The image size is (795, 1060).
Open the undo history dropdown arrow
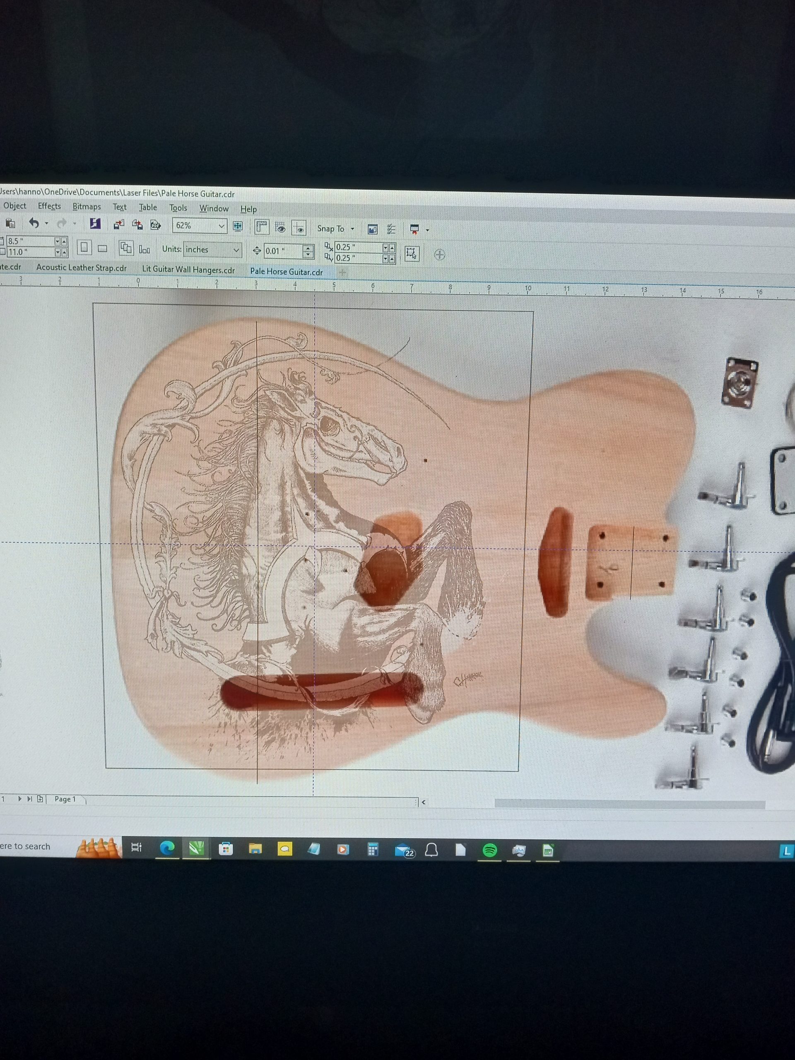[x=46, y=223]
